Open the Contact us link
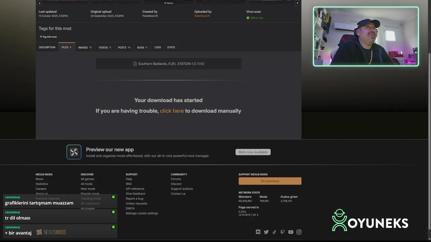 [178, 194]
